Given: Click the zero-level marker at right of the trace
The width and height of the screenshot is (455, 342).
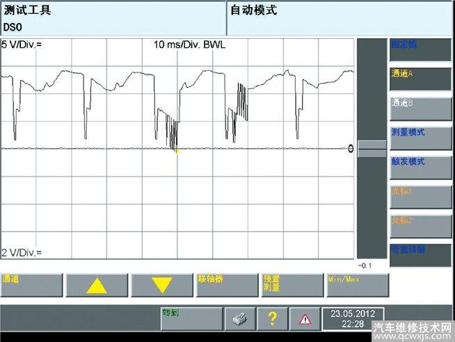Looking at the screenshot, I should (351, 149).
